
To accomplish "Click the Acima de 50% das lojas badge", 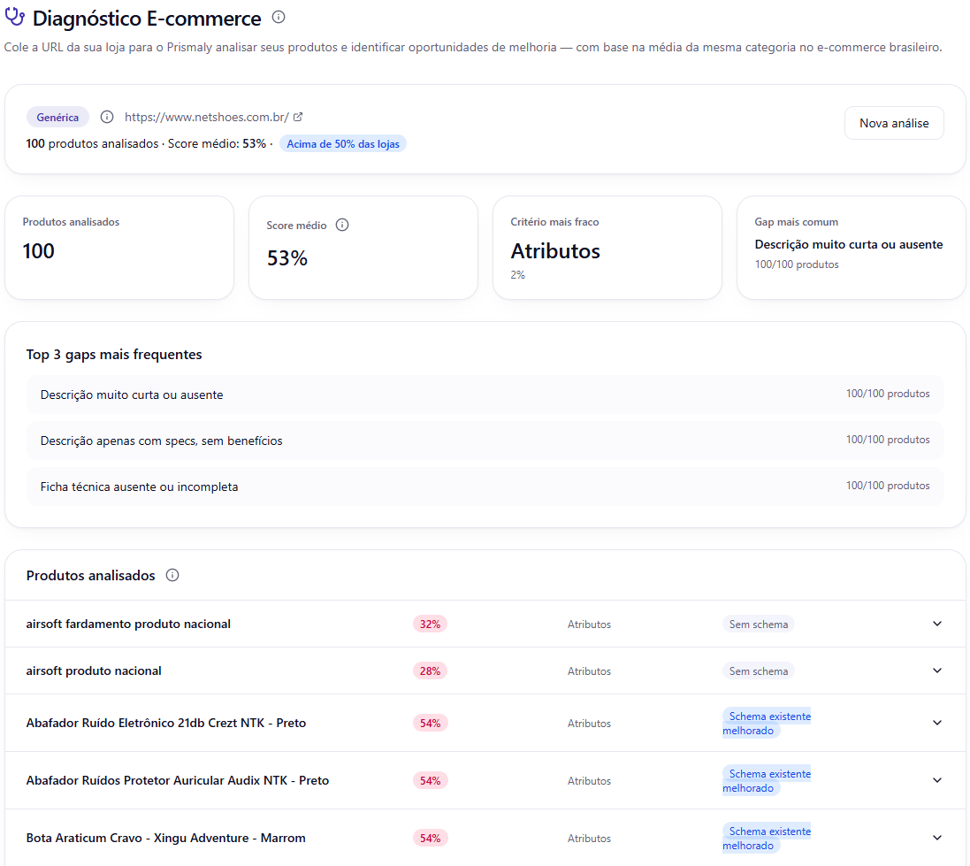I will pos(343,143).
